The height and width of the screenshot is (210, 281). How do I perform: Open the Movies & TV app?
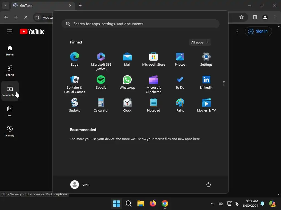coord(206,105)
